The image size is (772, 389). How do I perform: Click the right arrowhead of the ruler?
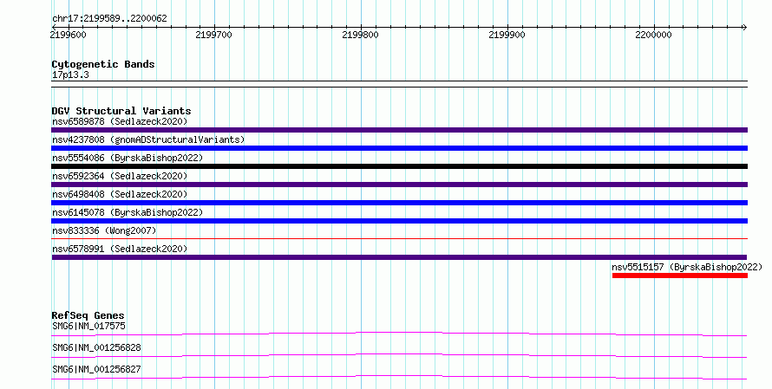(745, 27)
